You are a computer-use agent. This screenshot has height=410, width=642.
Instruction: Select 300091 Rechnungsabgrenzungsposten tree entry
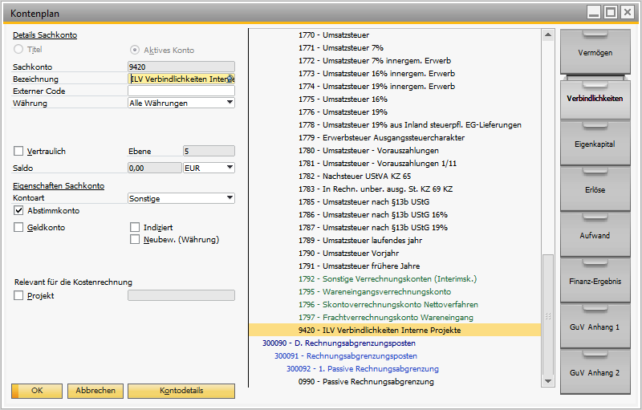click(345, 356)
